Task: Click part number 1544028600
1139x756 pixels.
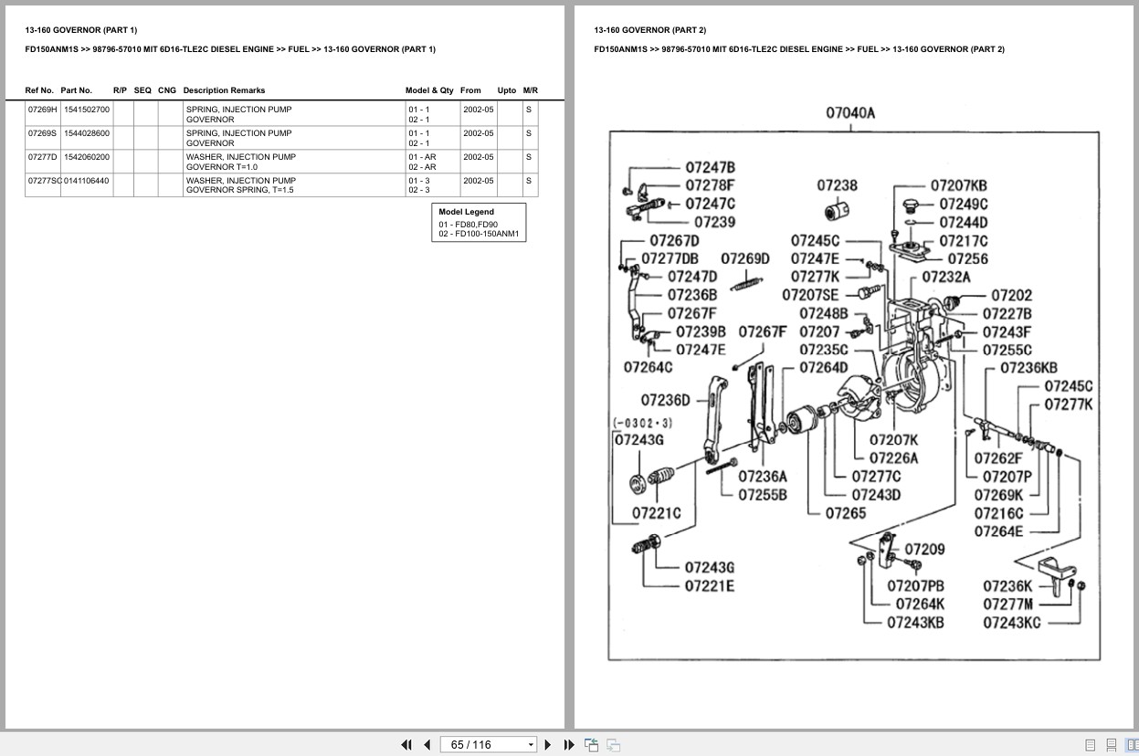Action: (87, 133)
